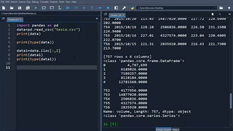Browse a working directory folder icon

click(221, 8)
